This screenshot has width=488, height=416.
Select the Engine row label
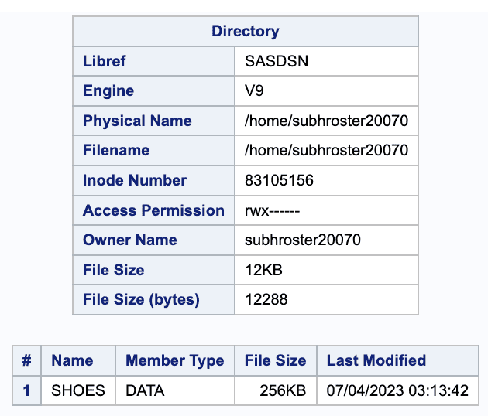108,91
